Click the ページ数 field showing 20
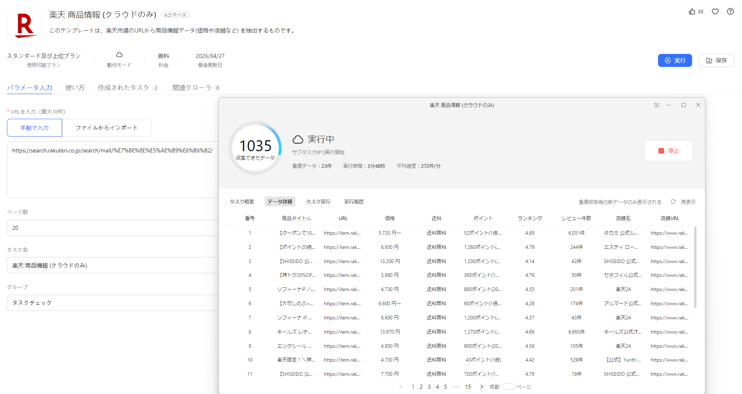The height and width of the screenshot is (394, 742). click(x=113, y=228)
